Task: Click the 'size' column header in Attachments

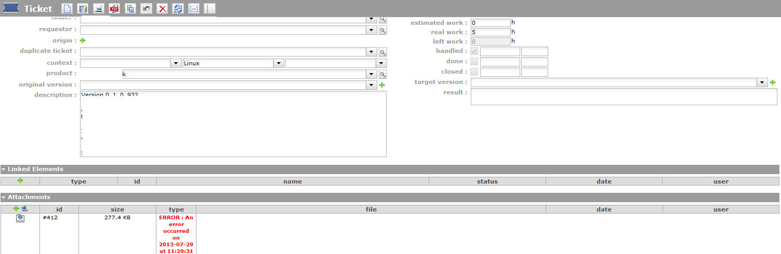Action: [x=117, y=209]
